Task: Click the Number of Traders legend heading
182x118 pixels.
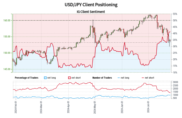Action: pyautogui.click(x=102, y=78)
